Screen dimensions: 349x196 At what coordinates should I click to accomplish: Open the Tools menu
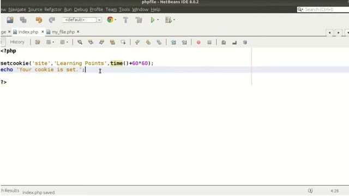pos(124,10)
